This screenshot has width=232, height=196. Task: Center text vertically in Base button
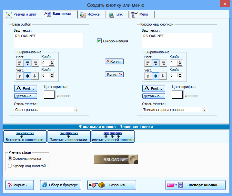click(x=27, y=76)
